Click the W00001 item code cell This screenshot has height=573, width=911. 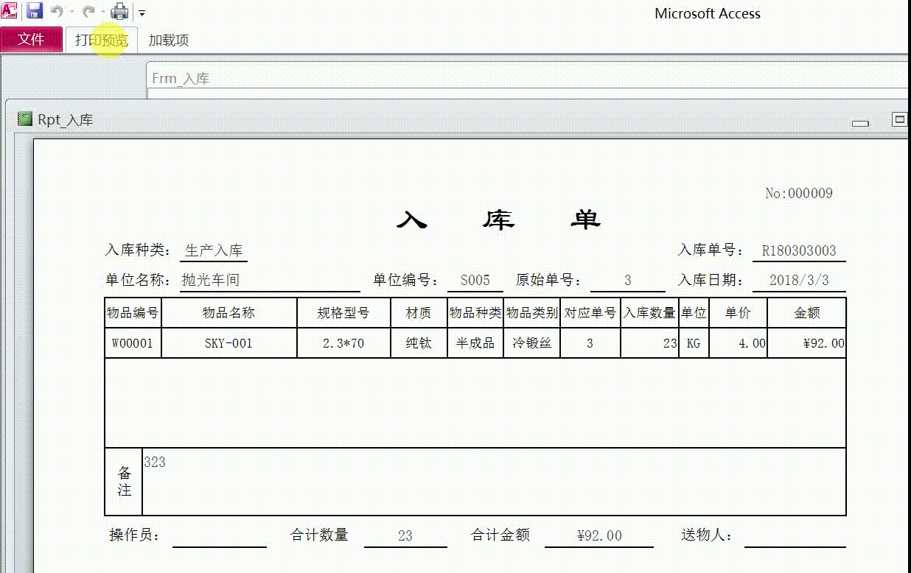coord(133,343)
